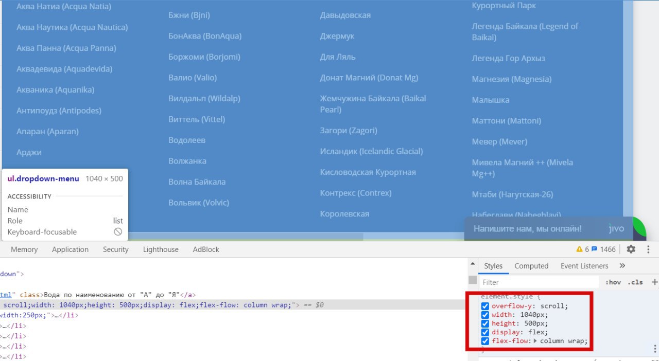Click the jivo chat logo
Screen dimensions: 659x361
click(616, 228)
